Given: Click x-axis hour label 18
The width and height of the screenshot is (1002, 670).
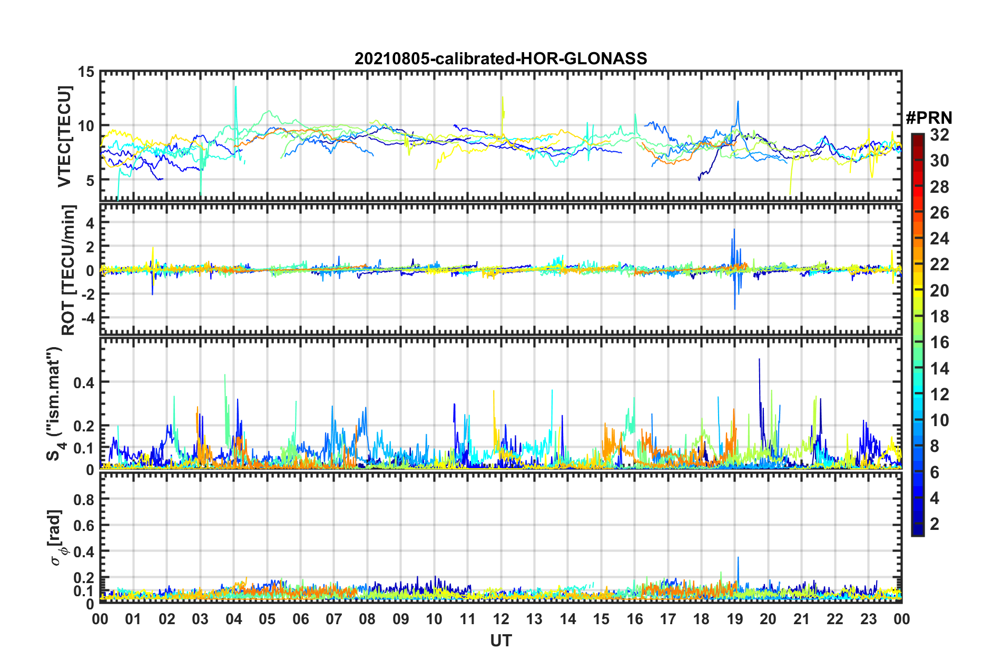Looking at the screenshot, I should click(701, 619).
